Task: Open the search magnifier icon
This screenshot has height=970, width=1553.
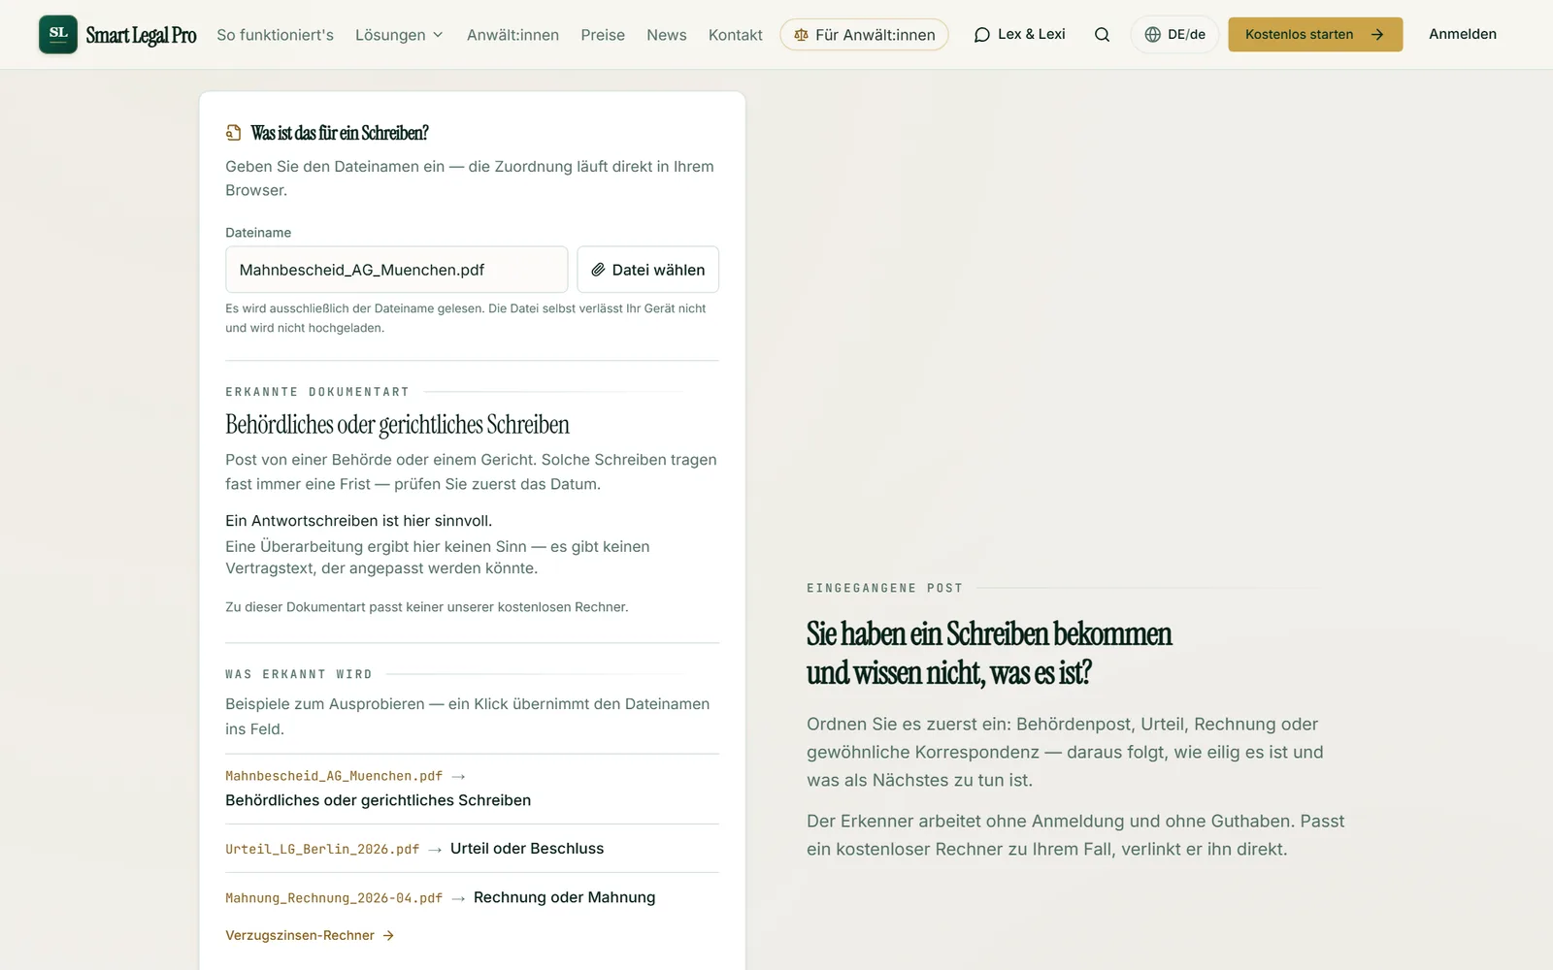Action: (x=1102, y=35)
